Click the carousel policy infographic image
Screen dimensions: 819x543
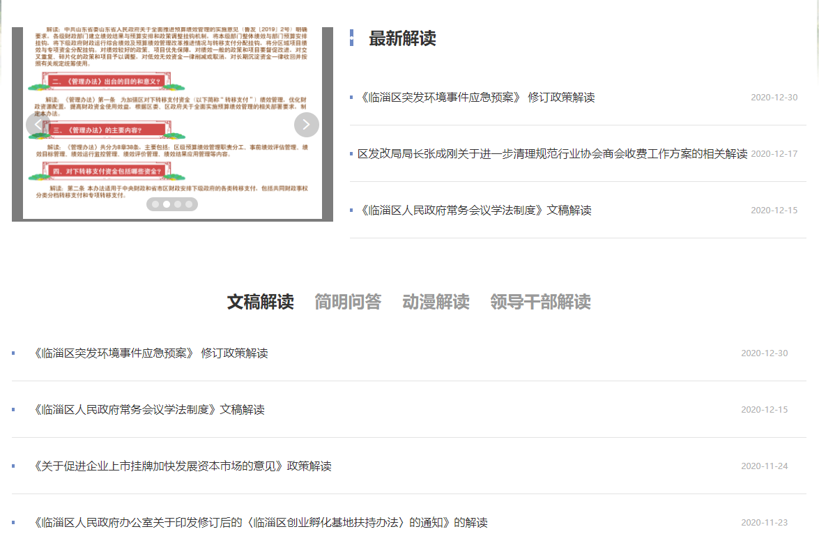(172, 84)
